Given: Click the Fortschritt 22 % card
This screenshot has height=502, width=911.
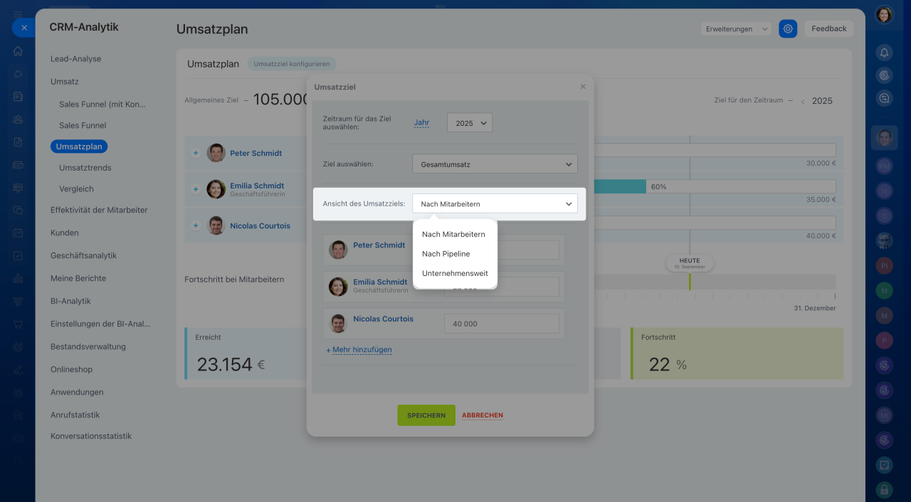Looking at the screenshot, I should pos(737,353).
